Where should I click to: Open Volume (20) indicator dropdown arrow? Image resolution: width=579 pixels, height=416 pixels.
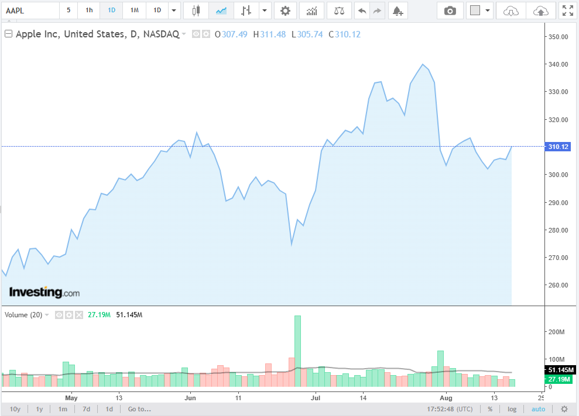pos(46,315)
